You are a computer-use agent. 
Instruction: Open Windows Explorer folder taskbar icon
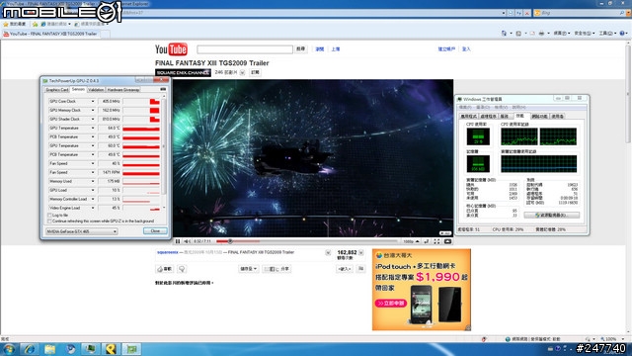(50, 349)
